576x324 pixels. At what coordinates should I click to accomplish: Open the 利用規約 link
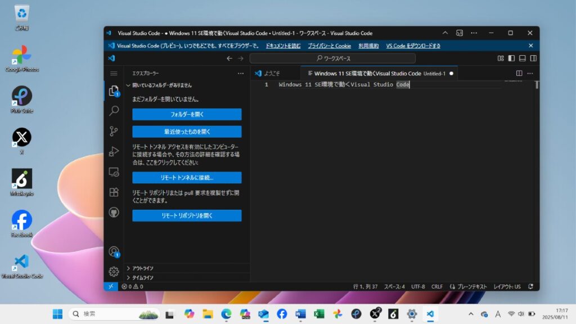[368, 46]
